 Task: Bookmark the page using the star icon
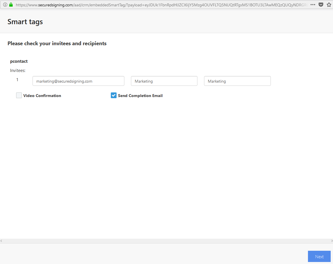[329, 5]
